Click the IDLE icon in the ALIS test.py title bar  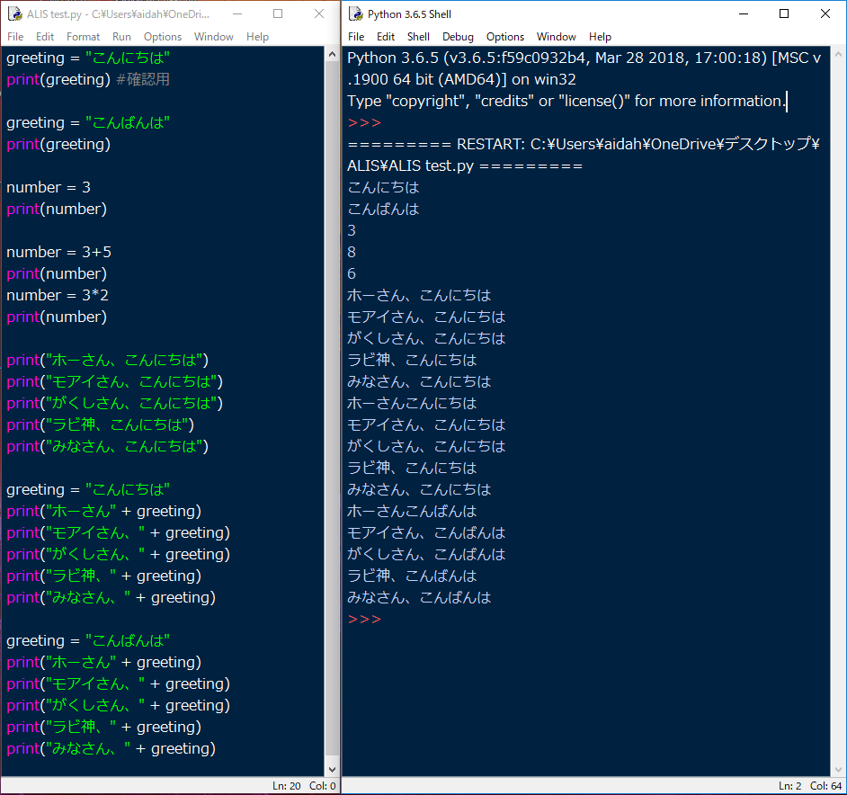[x=15, y=14]
